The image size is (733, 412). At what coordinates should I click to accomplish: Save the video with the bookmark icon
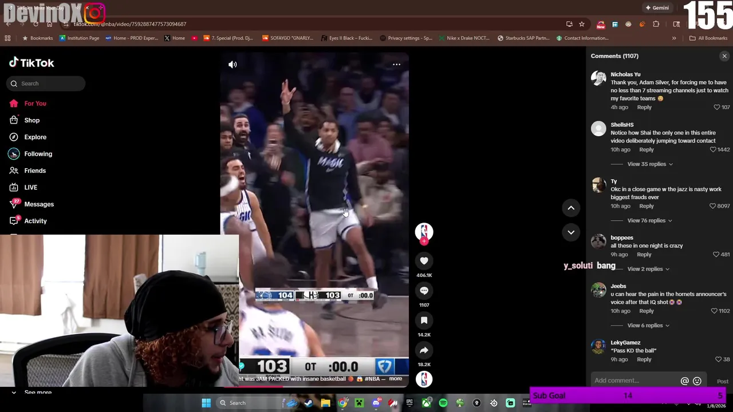(424, 320)
